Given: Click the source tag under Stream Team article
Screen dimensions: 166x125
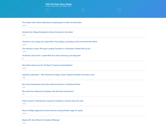Looking at the screenshot, I should click(x=25, y=25).
